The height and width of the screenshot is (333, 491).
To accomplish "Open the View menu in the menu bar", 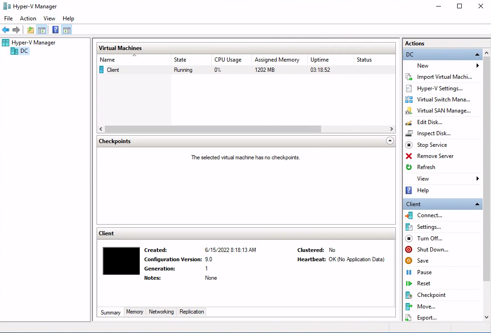I will [x=49, y=19].
